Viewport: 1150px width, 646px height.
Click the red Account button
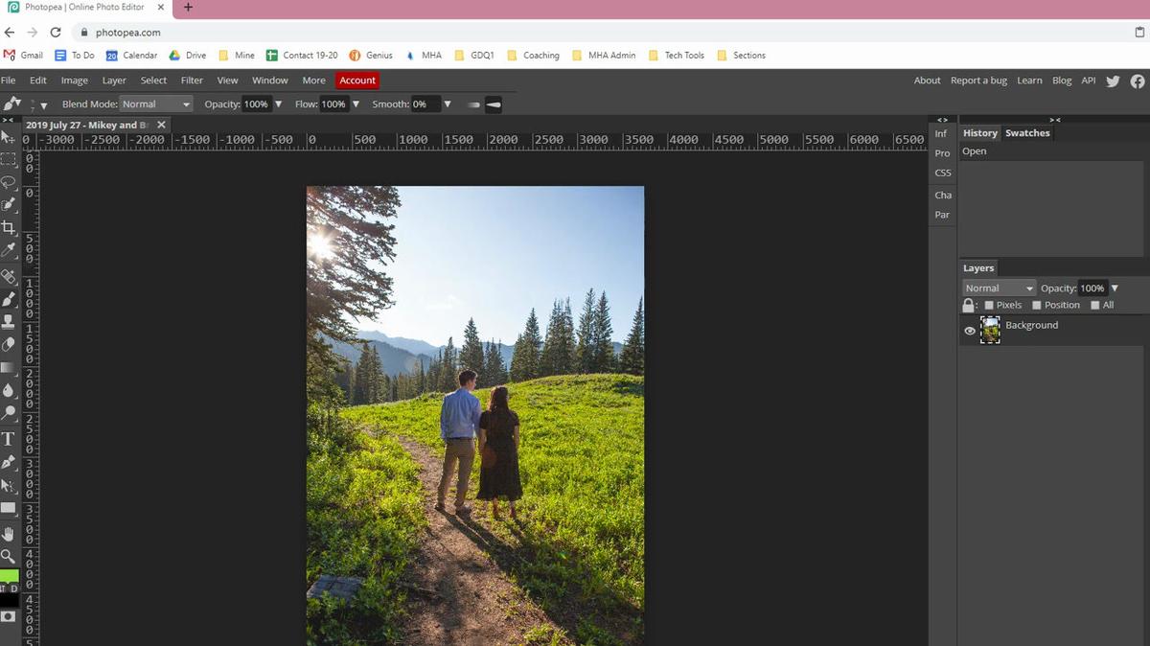(357, 81)
